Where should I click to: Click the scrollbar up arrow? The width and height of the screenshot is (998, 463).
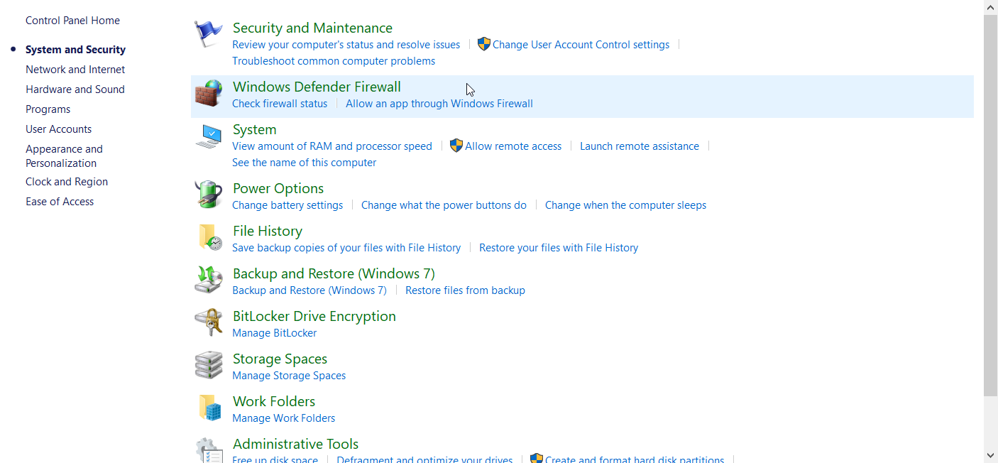pyautogui.click(x=990, y=6)
